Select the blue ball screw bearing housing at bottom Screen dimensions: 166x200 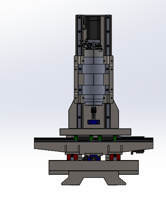(x=94, y=158)
